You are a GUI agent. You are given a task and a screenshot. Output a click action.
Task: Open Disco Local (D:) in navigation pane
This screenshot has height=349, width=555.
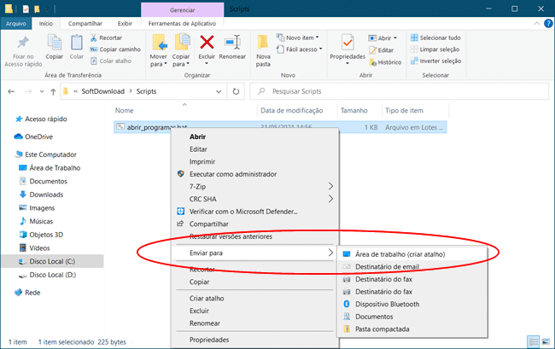click(53, 275)
